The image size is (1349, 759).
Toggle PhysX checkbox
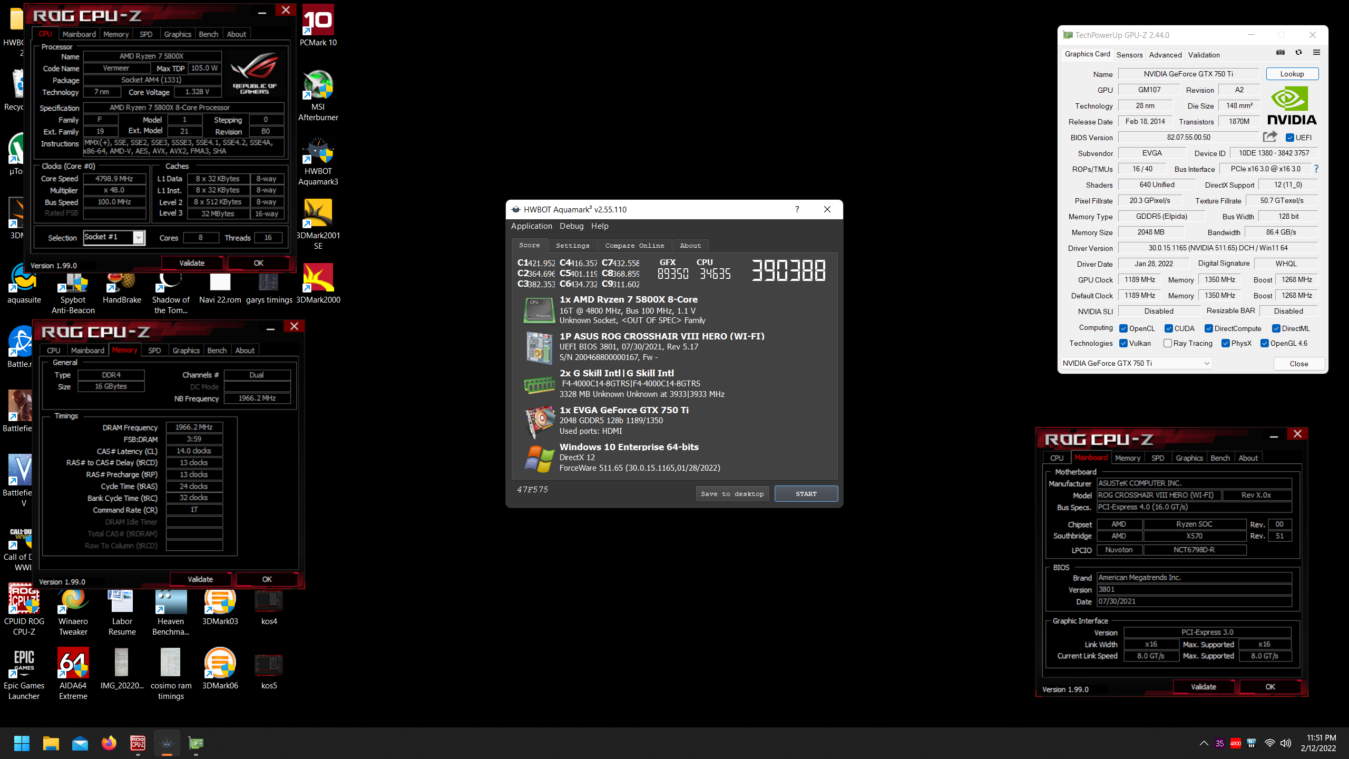1226,343
